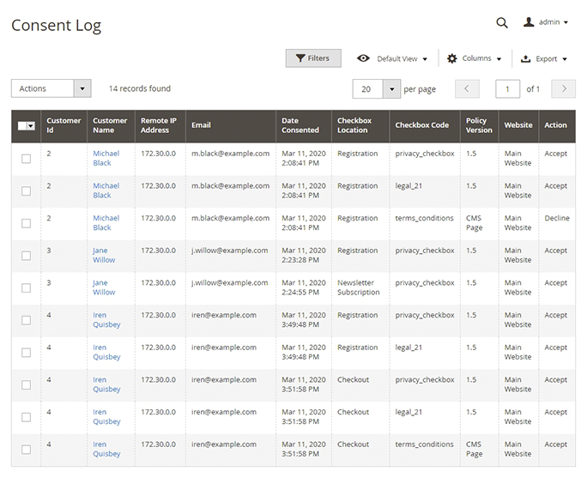Tick the first Iren Quisbey row checkbox
The width and height of the screenshot is (587, 478).
(x=26, y=320)
